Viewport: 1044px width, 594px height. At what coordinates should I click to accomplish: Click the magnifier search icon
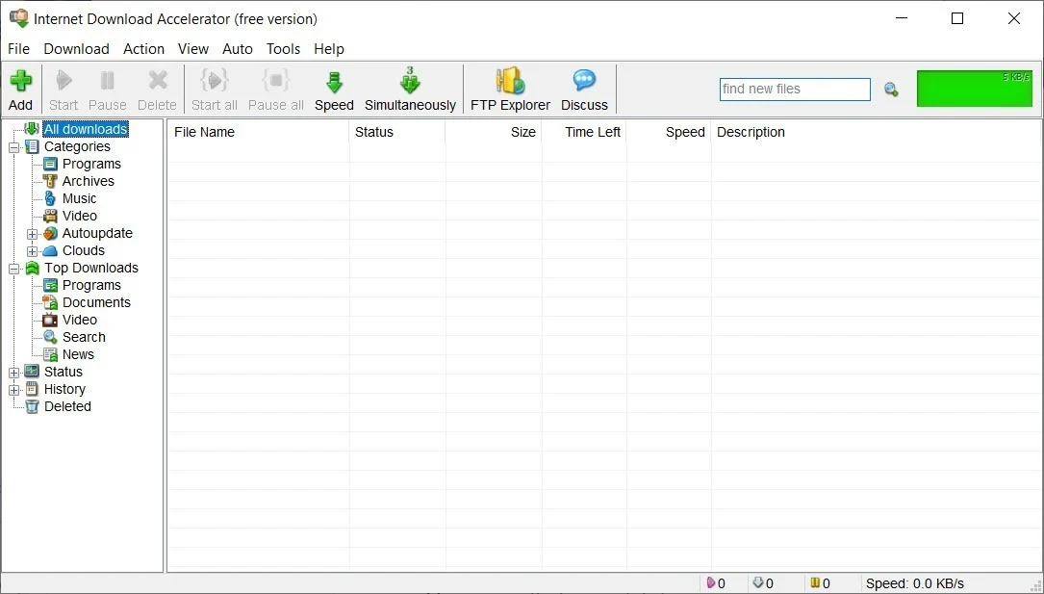[890, 89]
